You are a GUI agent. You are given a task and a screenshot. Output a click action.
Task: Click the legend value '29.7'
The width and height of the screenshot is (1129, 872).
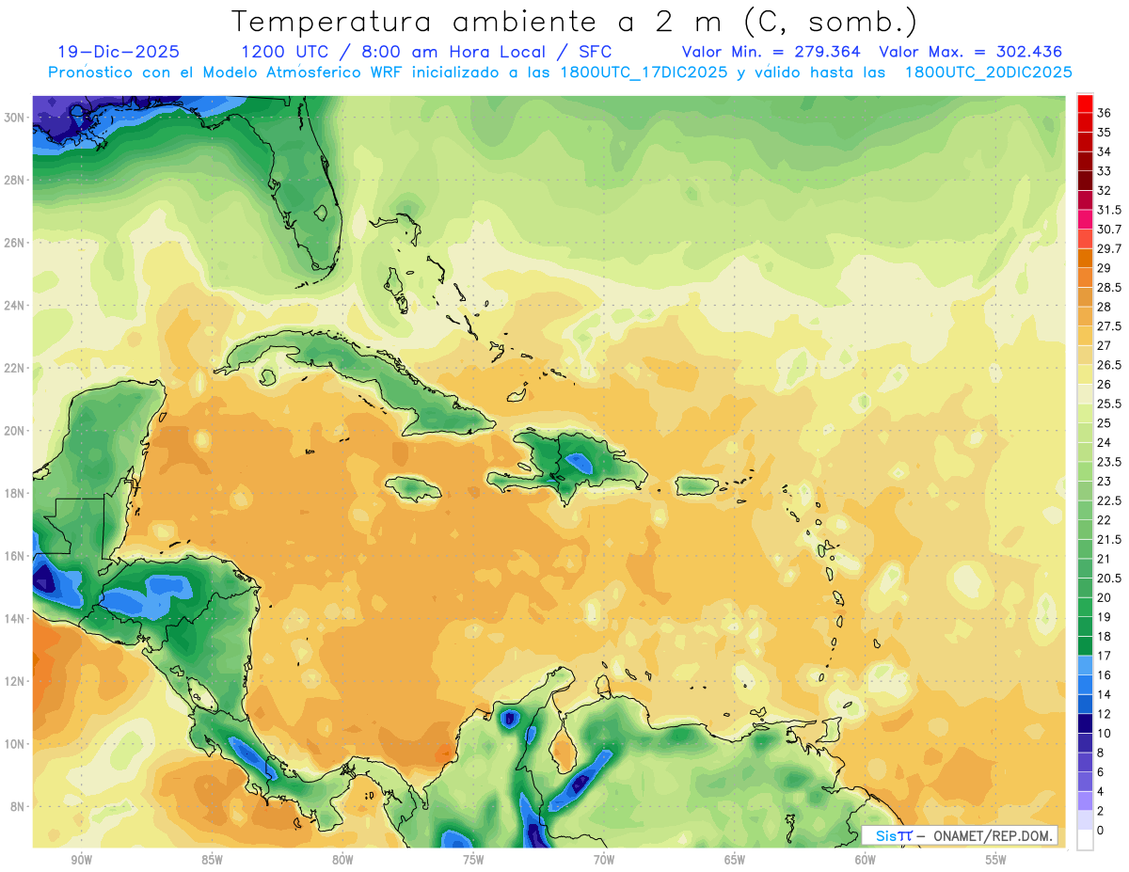coord(1109,248)
